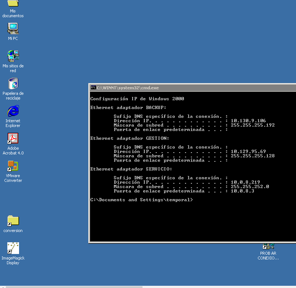
Task: Select the Mi PC desktop icon
Action: point(13,29)
